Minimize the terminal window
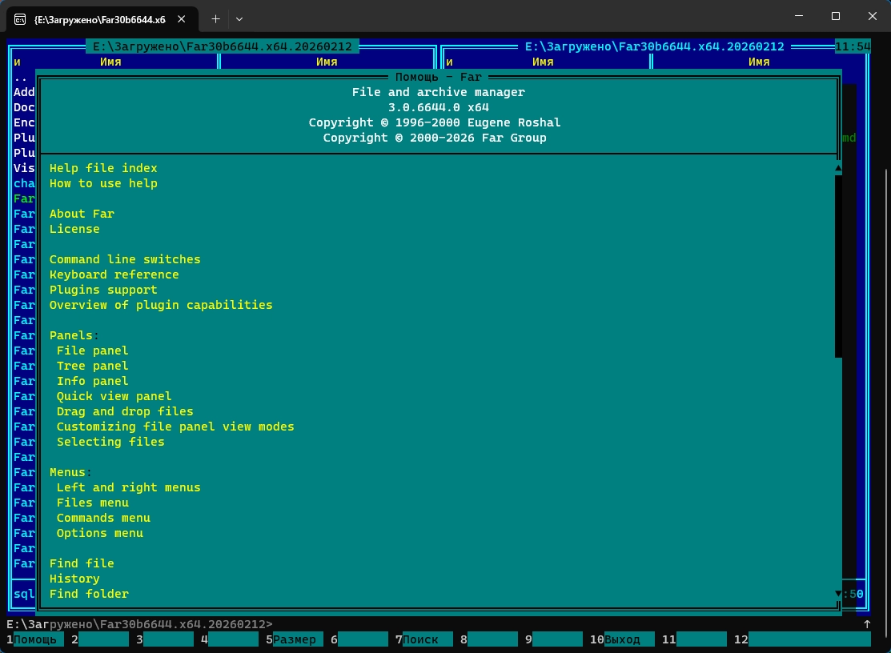Screen dimensions: 891x653 (x=799, y=16)
